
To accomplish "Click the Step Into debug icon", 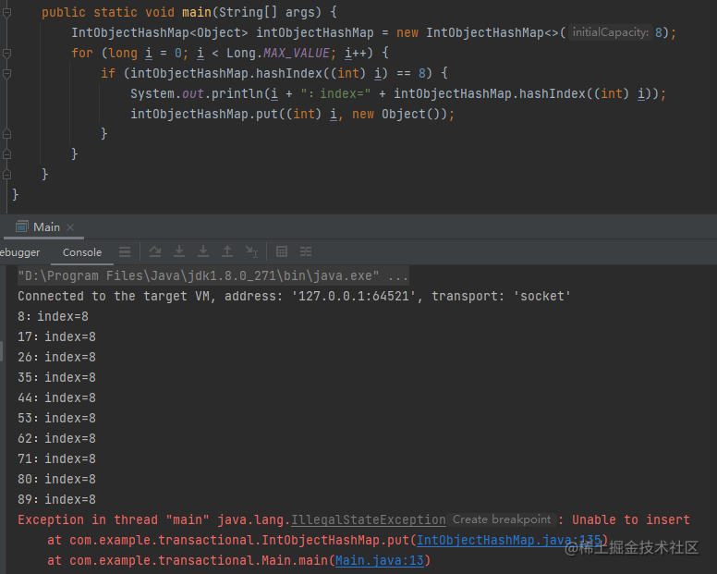I will pos(179,251).
